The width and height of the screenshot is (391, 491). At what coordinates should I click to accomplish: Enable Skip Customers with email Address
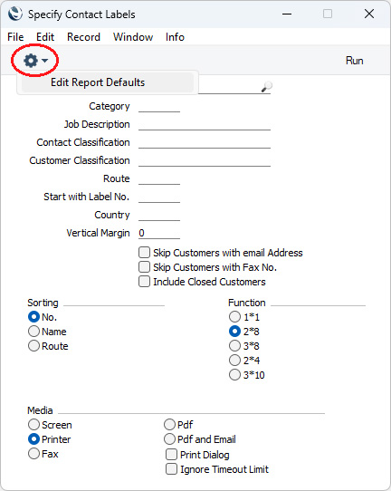[x=144, y=253]
